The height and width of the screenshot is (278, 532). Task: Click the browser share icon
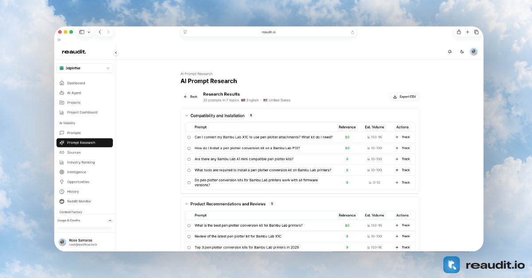[459, 32]
